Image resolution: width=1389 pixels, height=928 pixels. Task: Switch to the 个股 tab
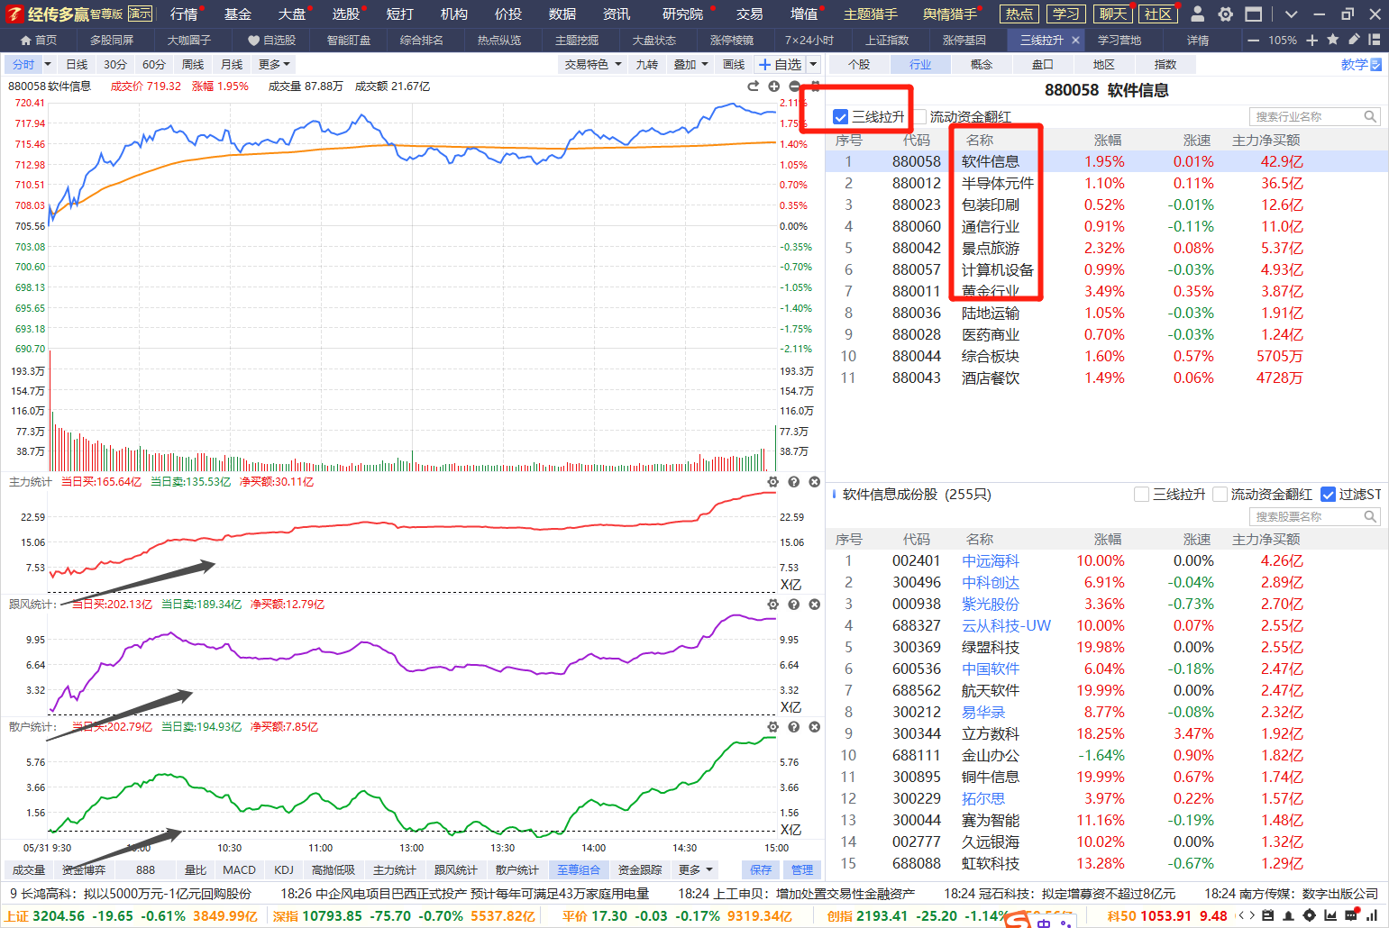click(x=859, y=65)
